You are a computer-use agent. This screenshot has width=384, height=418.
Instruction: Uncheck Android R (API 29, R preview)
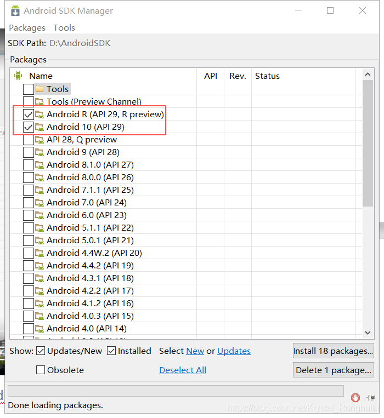tap(29, 114)
